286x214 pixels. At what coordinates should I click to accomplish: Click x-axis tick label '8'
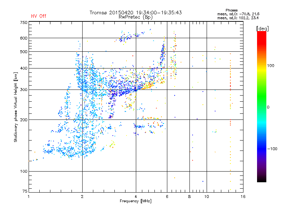(189, 197)
